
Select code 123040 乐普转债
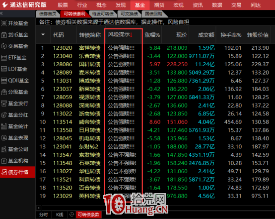[x=63, y=56]
